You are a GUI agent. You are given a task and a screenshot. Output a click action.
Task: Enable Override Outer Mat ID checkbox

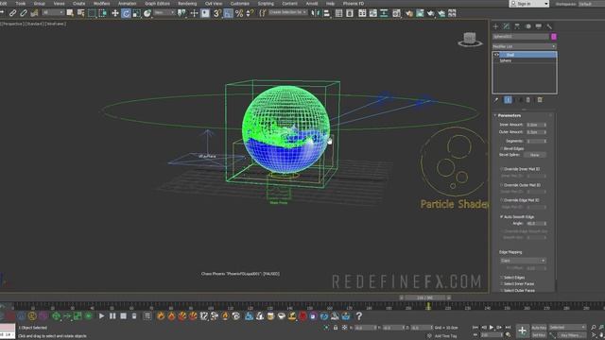tap(502, 185)
